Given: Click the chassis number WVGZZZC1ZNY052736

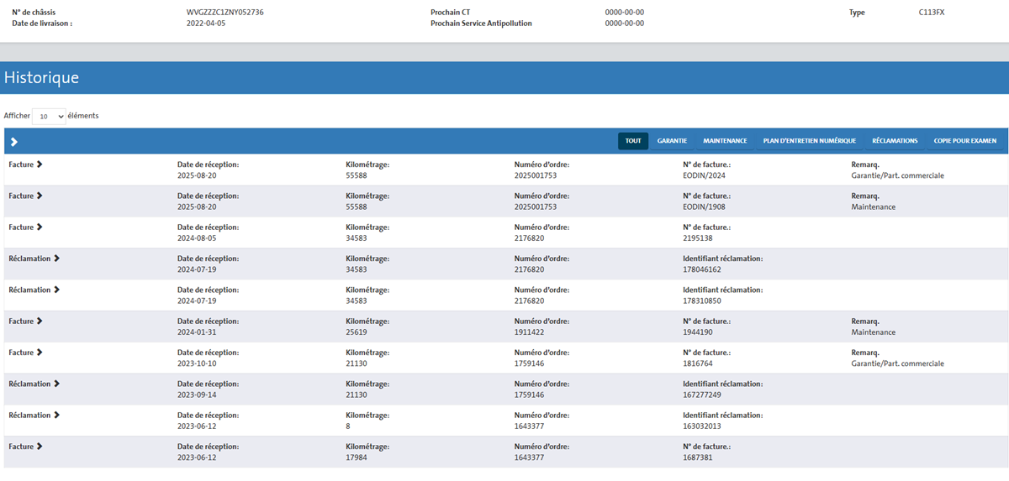Looking at the screenshot, I should coord(225,13).
